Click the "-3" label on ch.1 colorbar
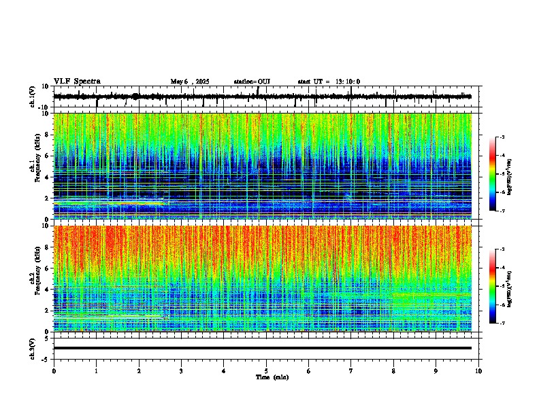The height and width of the screenshot is (416, 539). coord(502,137)
